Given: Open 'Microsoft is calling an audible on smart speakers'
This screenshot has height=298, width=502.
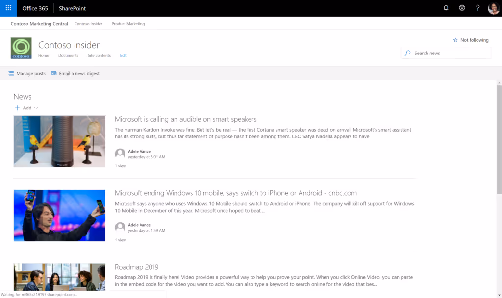Looking at the screenshot, I should point(186,119).
